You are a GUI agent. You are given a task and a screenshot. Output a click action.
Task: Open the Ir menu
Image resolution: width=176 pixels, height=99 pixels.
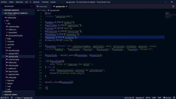click(31, 2)
